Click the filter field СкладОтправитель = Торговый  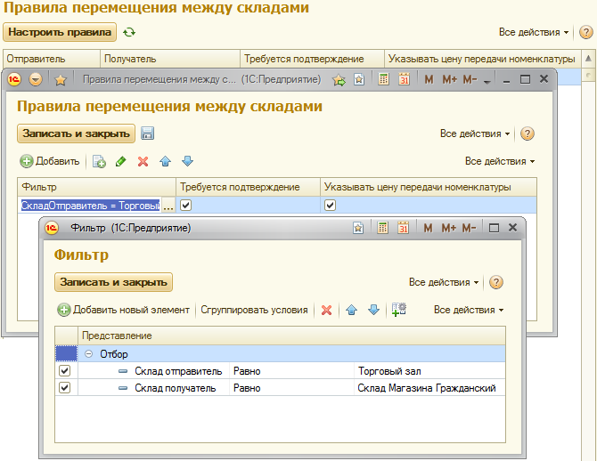click(90, 206)
